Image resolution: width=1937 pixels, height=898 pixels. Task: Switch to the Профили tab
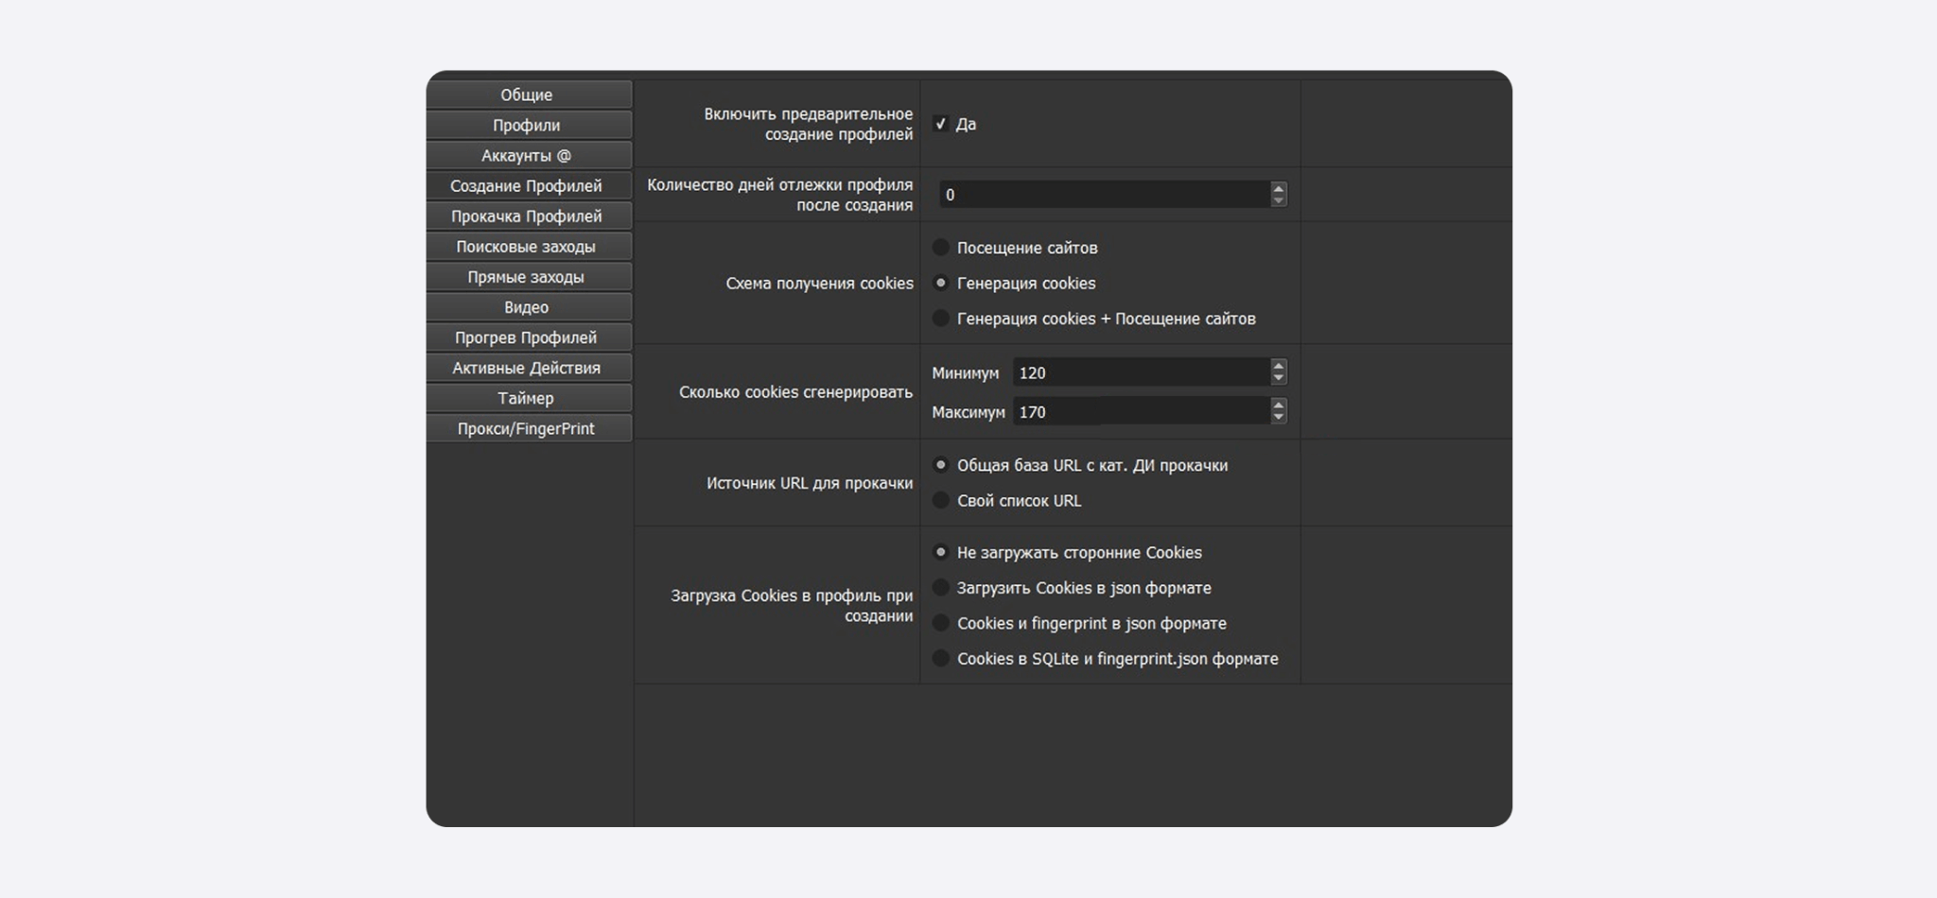click(528, 125)
